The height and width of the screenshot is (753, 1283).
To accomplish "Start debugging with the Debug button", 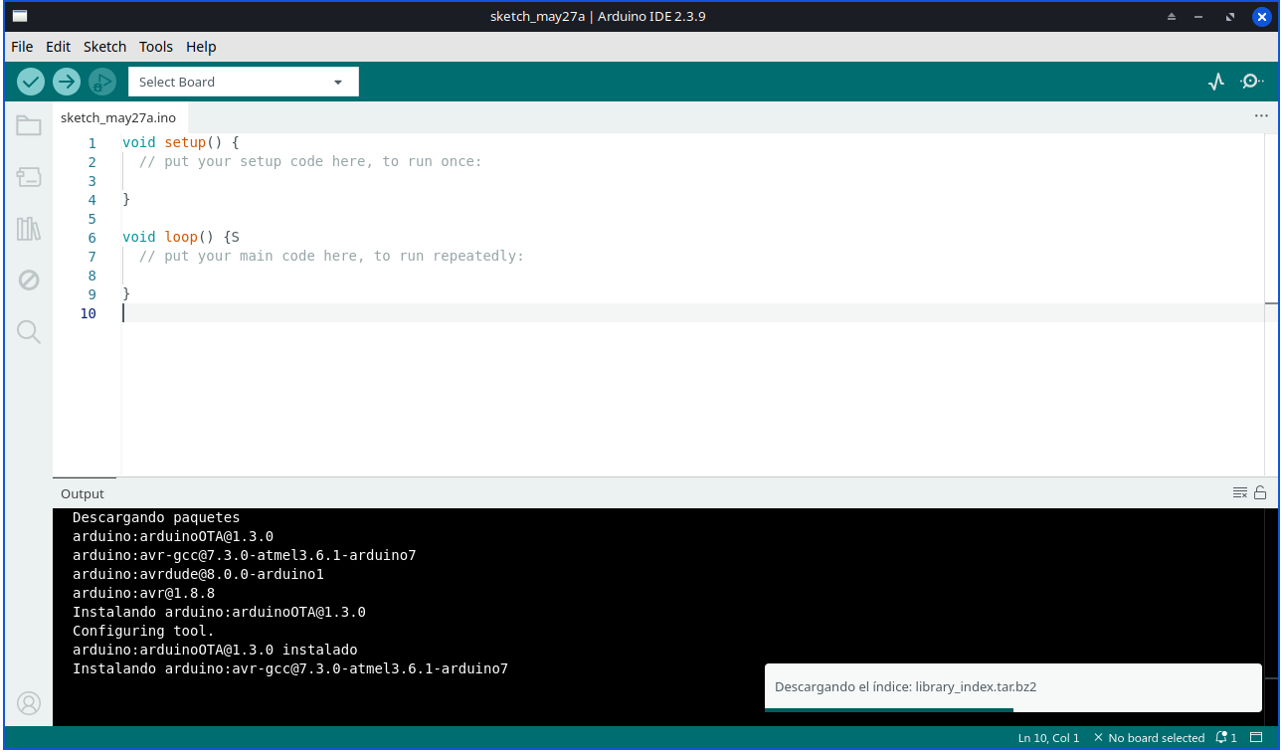I will coord(101,82).
